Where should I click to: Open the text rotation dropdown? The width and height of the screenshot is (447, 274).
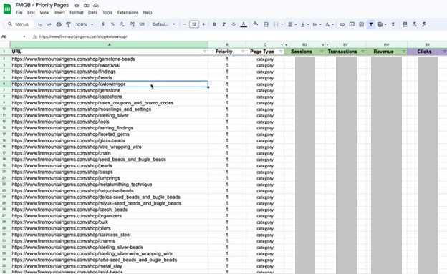tap(330, 24)
